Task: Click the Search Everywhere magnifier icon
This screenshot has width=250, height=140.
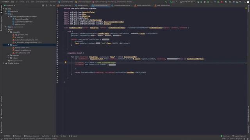Action: click(x=245, y=2)
